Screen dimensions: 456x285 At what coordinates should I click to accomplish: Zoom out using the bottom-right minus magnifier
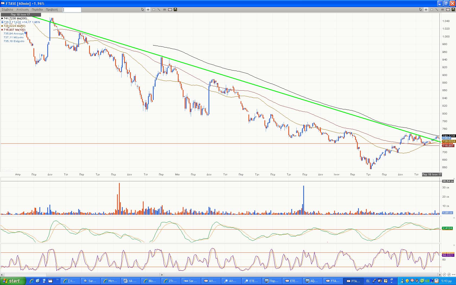click(444, 275)
